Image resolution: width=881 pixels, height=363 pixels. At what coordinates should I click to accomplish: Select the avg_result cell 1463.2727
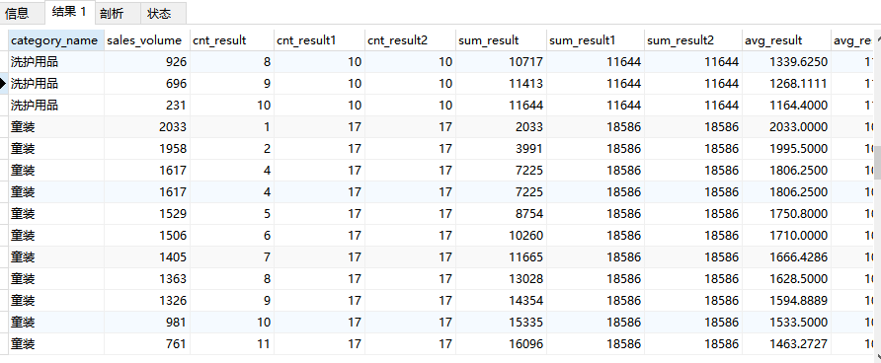pyautogui.click(x=786, y=344)
